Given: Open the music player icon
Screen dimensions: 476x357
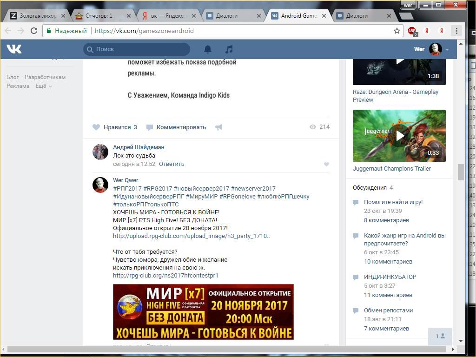Looking at the screenshot, I should pyautogui.click(x=229, y=49).
